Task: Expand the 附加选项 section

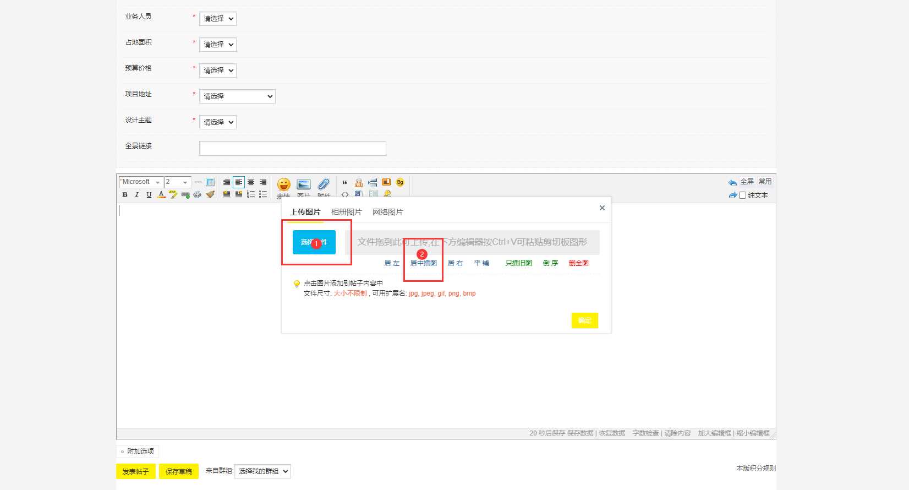Action: [x=138, y=451]
